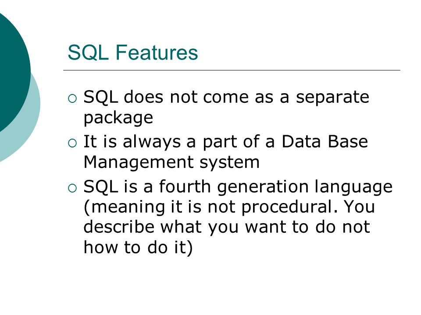The height and width of the screenshot is (315, 421).
Task: Click the second circular bullet marker
Action: tap(72, 143)
